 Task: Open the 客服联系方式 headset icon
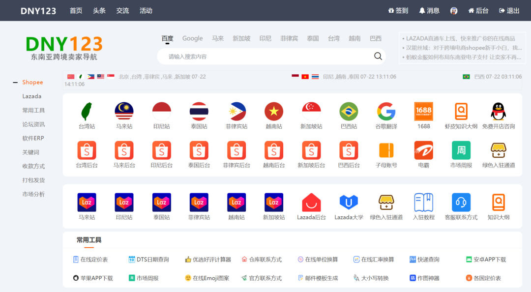click(x=461, y=202)
